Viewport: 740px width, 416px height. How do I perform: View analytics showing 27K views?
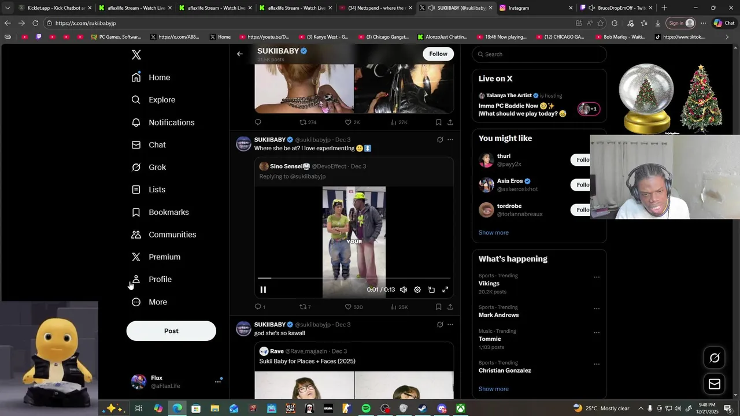(x=399, y=122)
